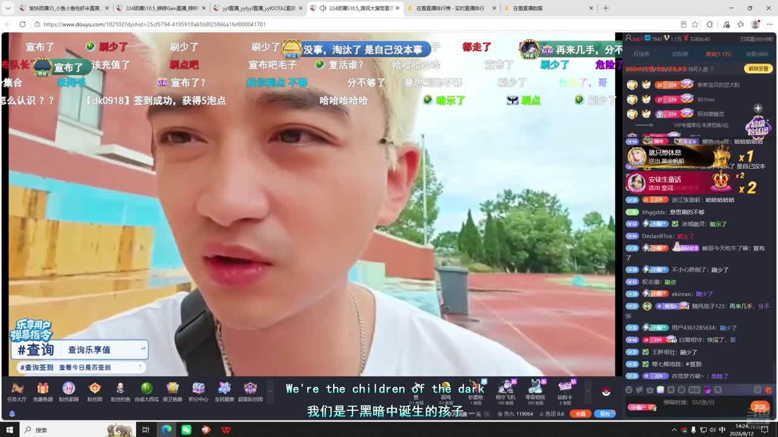Image resolution: width=778 pixels, height=437 pixels.
Task: Select the 妙面枪 gift
Action: [x=475, y=391]
